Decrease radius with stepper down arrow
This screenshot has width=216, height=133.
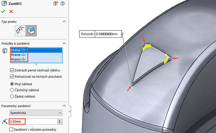point(60,123)
